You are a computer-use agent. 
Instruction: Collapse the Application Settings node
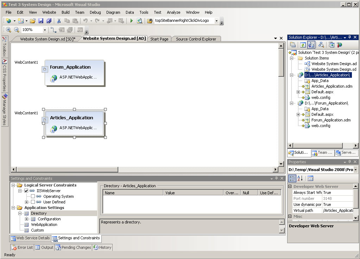[13, 208]
